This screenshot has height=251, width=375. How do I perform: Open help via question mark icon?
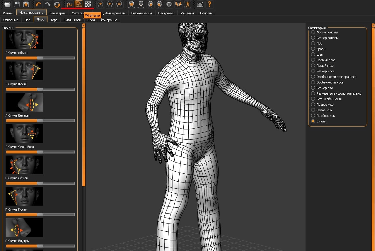pyautogui.click(x=209, y=4)
